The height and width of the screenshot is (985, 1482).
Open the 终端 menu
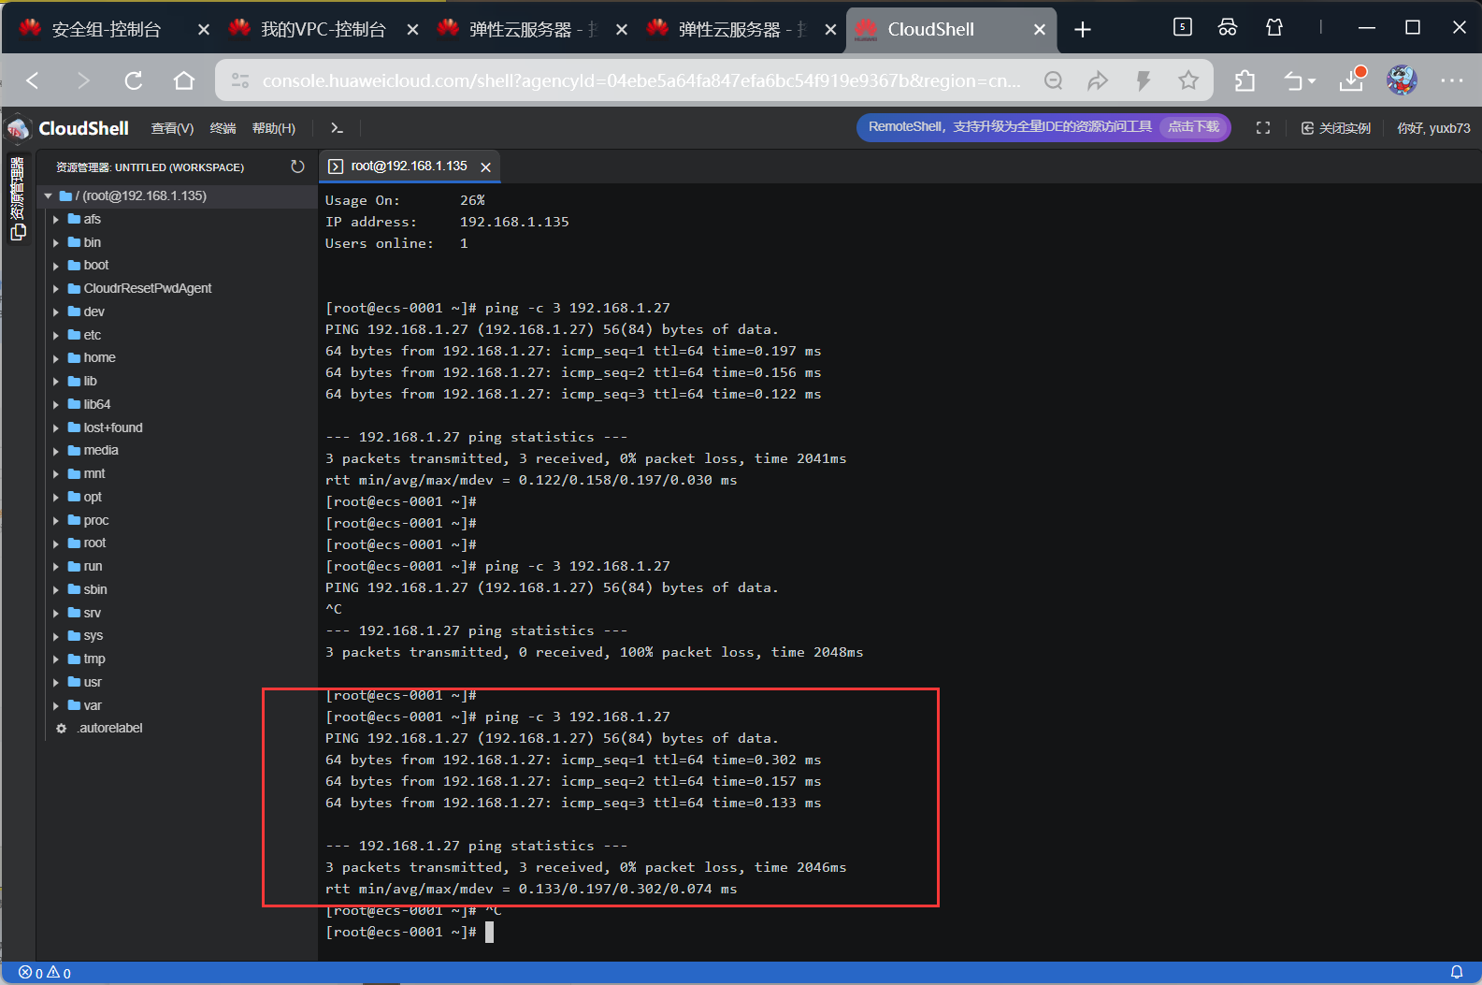pyautogui.click(x=223, y=128)
